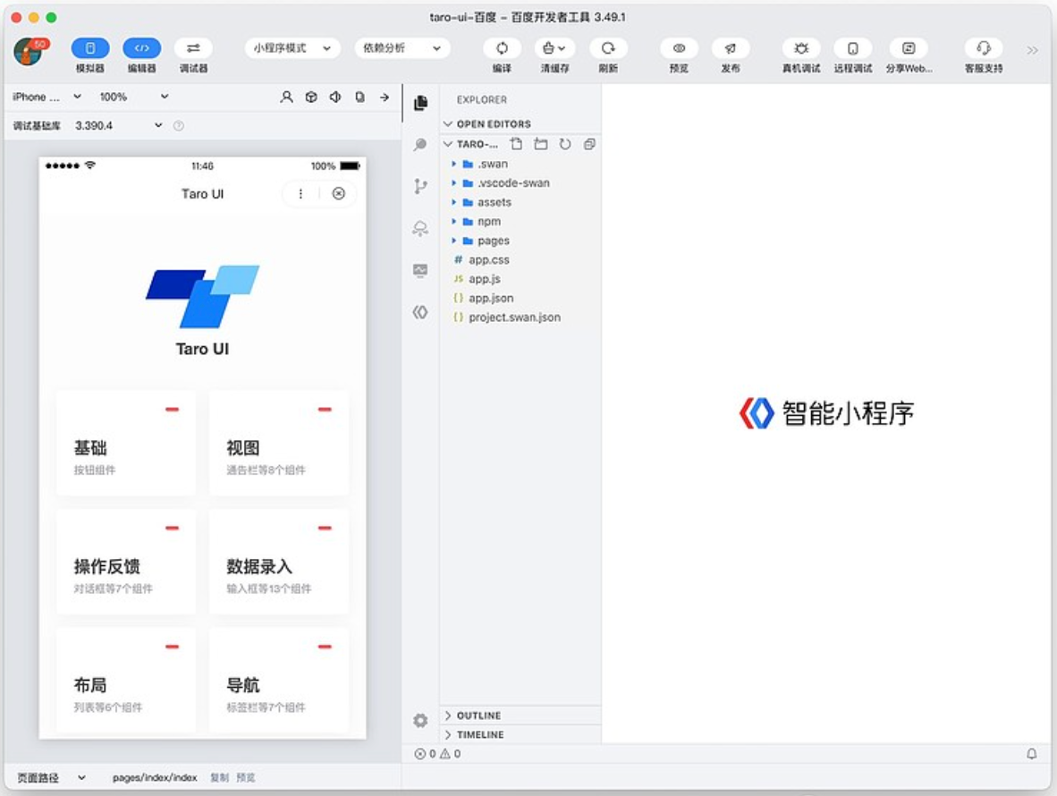Open the project.swan.json file
This screenshot has width=1057, height=796.
[x=520, y=317]
